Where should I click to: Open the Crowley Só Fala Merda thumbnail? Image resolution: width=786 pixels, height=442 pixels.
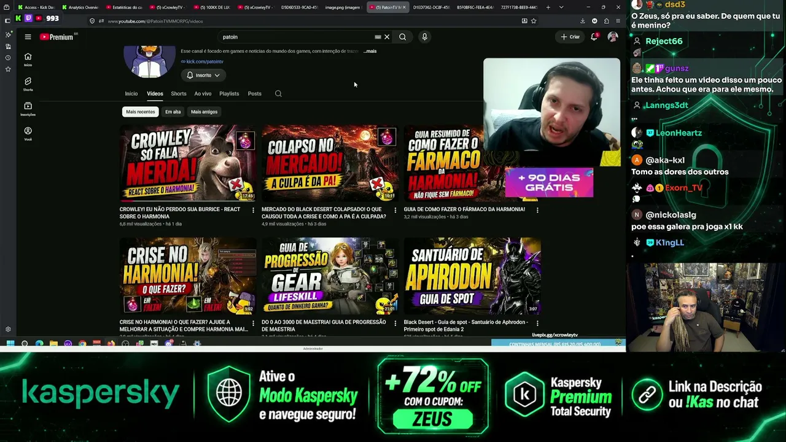click(187, 163)
